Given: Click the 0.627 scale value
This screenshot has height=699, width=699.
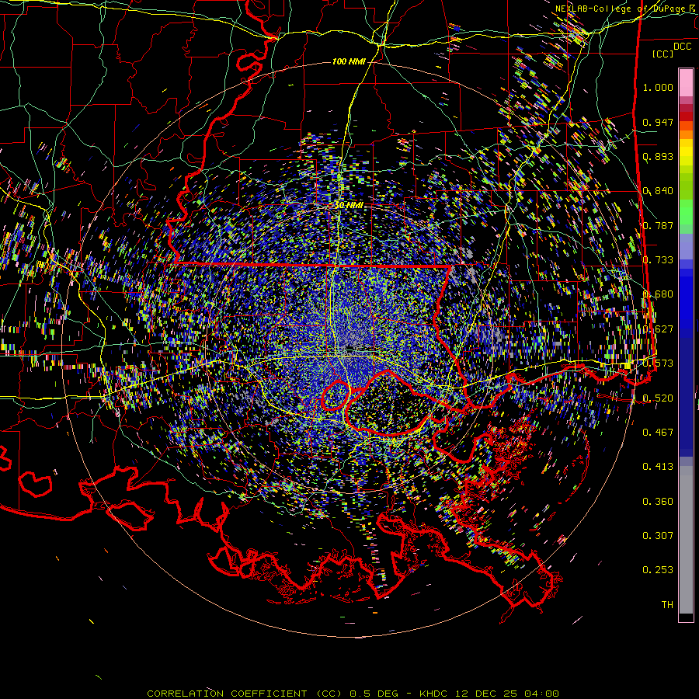Looking at the screenshot, I should pyautogui.click(x=658, y=329).
